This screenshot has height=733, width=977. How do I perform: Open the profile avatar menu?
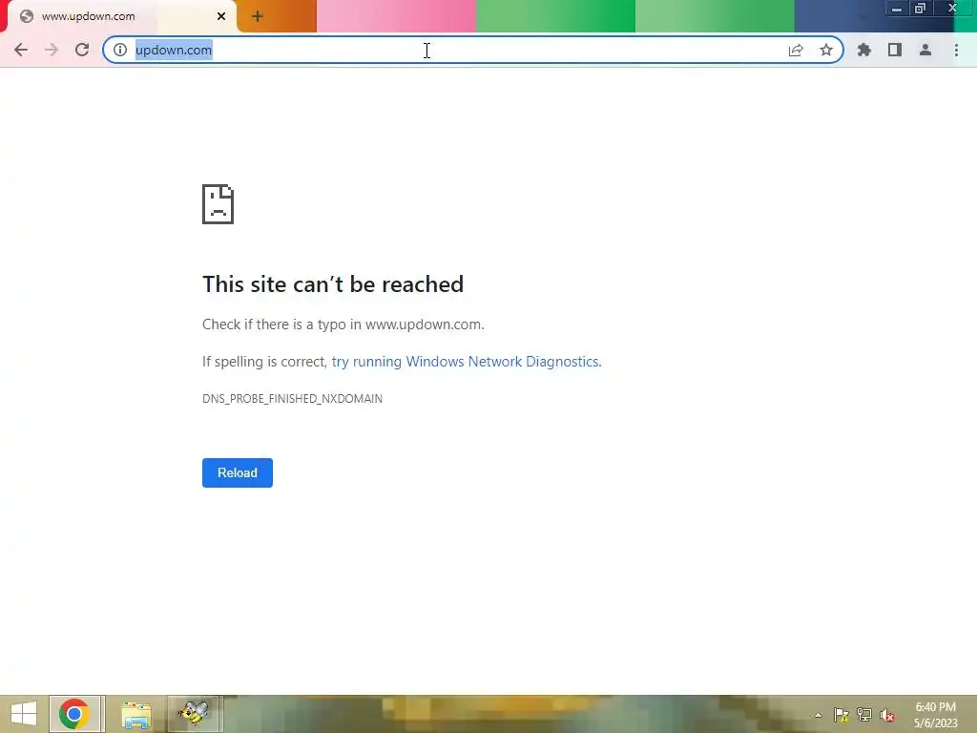925,50
